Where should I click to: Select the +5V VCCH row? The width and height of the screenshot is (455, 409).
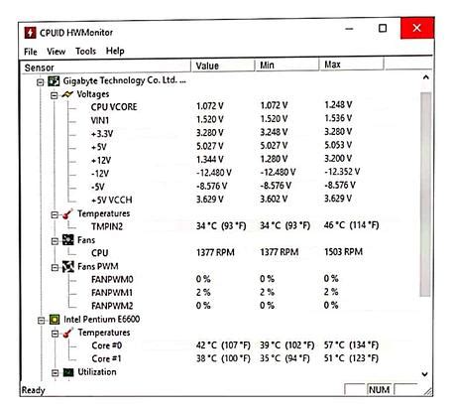click(x=221, y=200)
